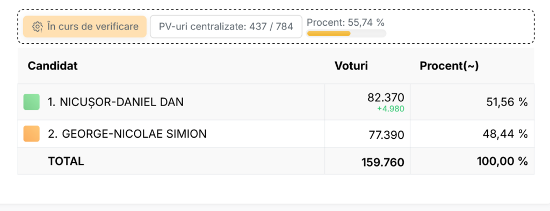Click the green +4.980 vote difference

(391, 109)
